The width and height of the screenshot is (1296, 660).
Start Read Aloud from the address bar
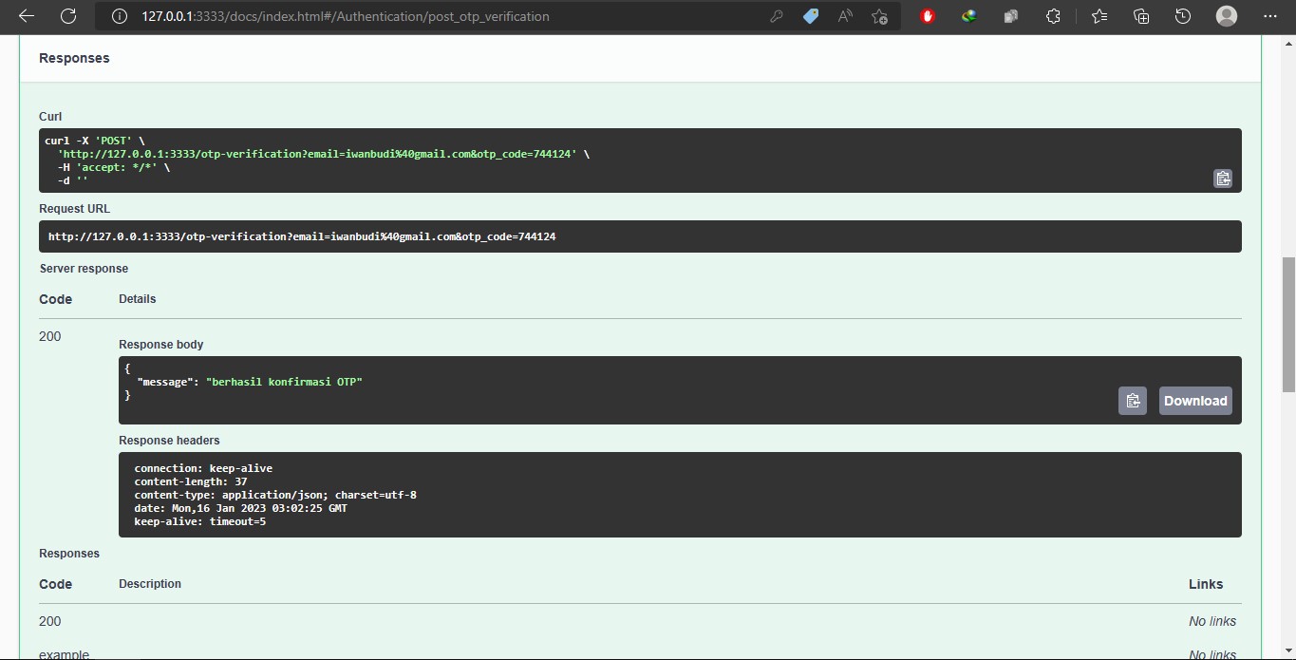[x=845, y=16]
